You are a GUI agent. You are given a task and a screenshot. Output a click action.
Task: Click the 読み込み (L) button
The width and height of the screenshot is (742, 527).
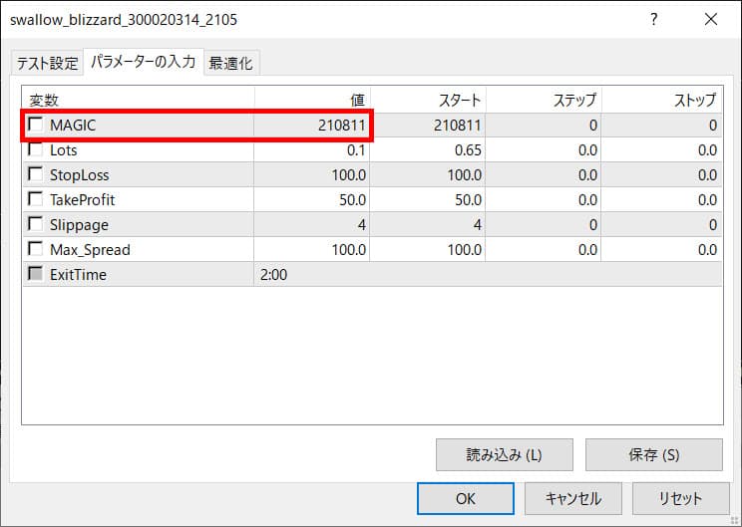(504, 454)
